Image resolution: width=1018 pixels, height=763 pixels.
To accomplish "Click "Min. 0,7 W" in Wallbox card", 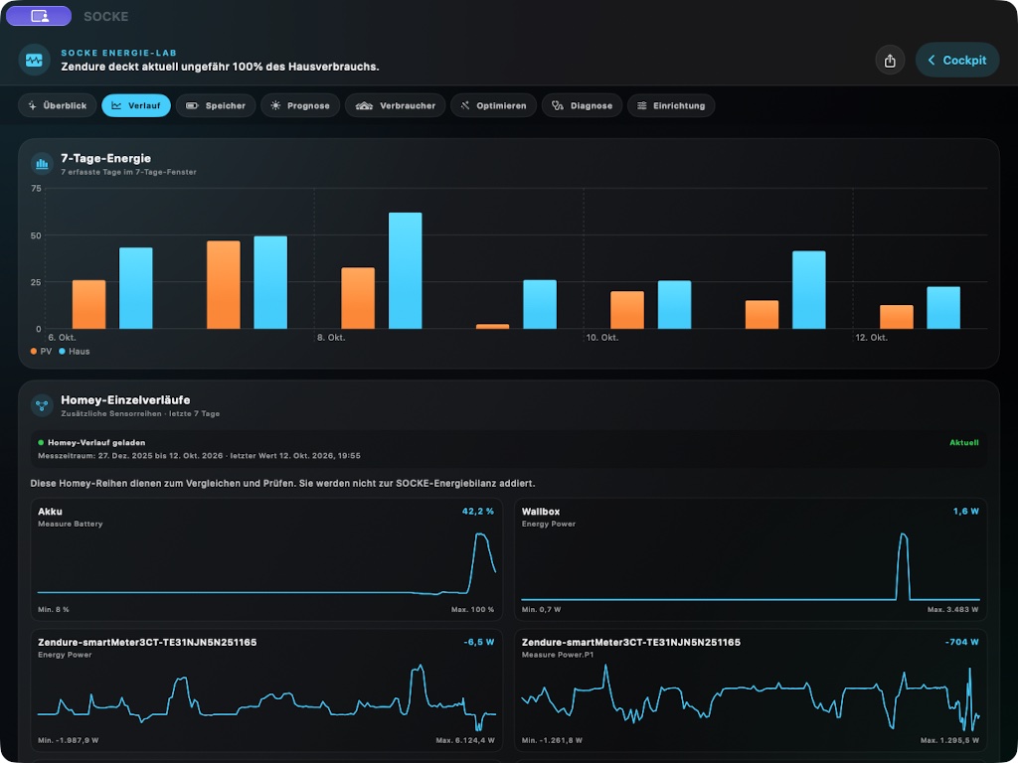I will click(542, 610).
